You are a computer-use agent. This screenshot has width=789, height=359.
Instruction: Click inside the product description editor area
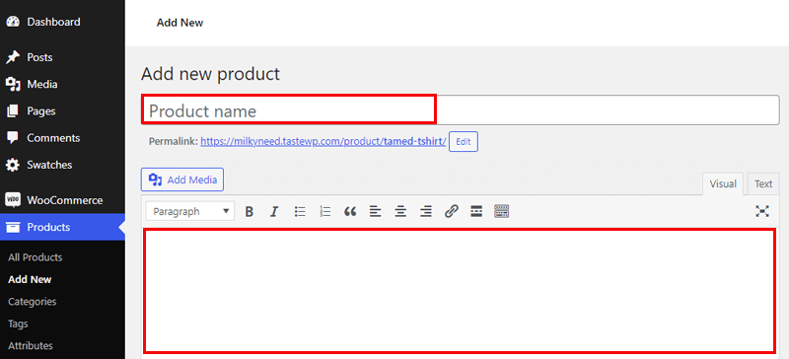460,291
